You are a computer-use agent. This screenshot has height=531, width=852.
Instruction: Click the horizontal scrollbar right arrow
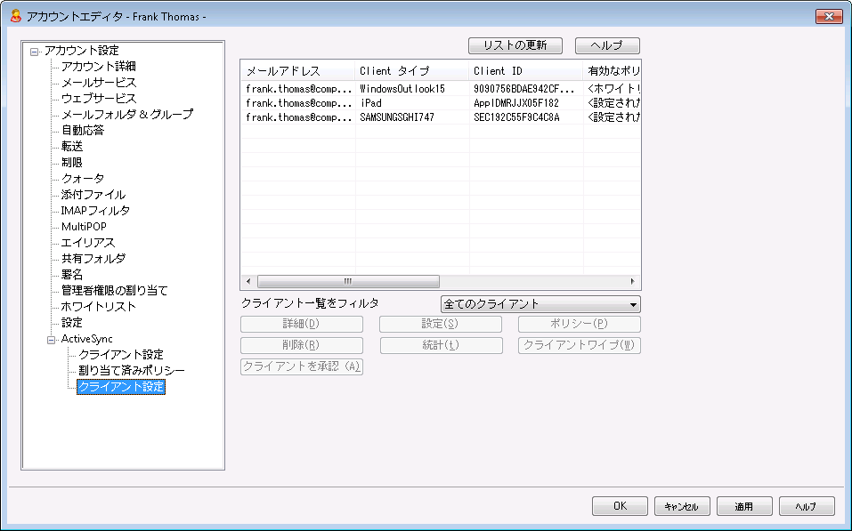click(x=633, y=281)
